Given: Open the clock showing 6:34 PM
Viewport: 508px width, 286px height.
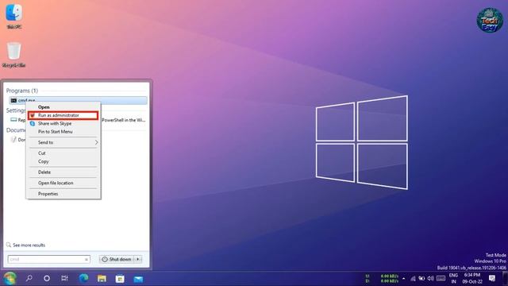Looking at the screenshot, I should (472, 278).
